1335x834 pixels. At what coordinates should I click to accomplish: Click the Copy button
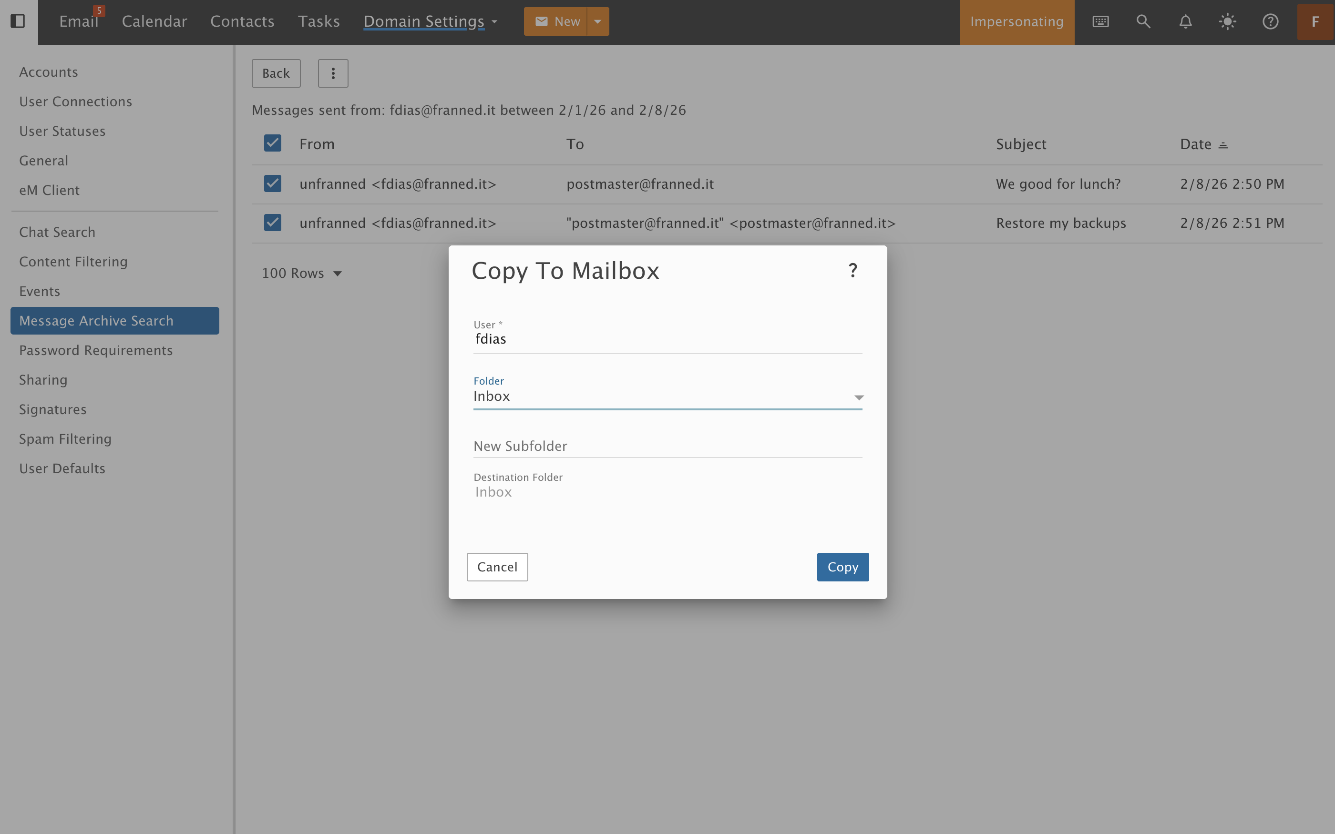pyautogui.click(x=842, y=567)
